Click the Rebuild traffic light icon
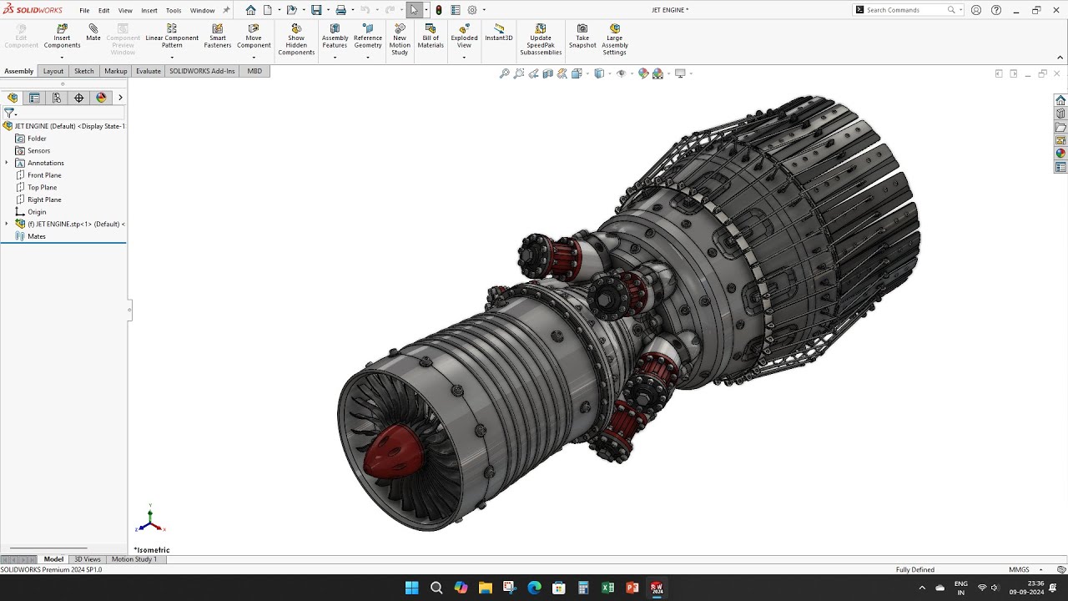This screenshot has width=1068, height=601. (439, 10)
